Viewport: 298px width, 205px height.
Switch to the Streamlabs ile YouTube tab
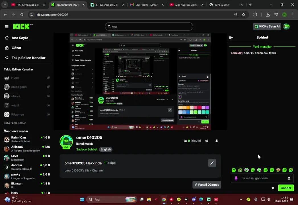click(28, 5)
